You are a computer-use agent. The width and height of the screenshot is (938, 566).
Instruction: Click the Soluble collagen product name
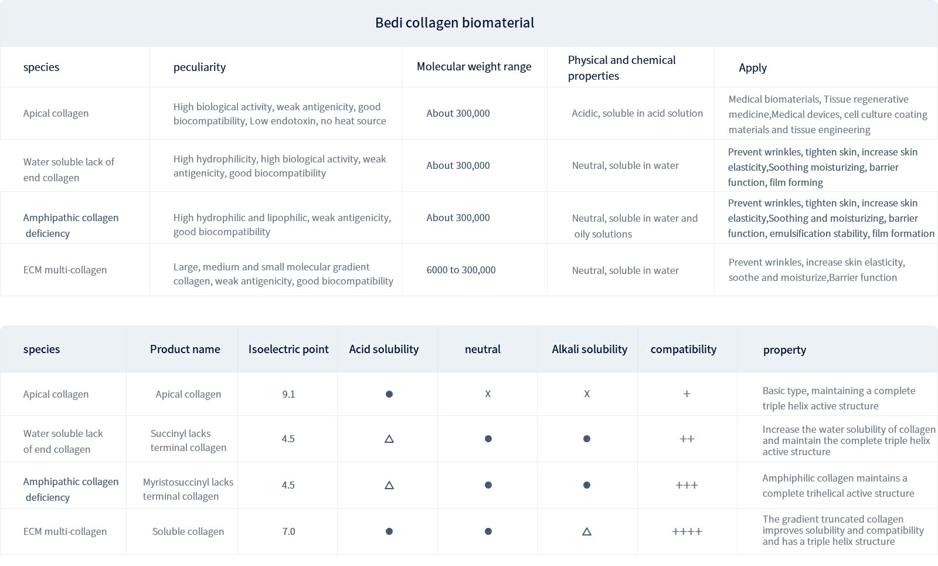point(188,531)
